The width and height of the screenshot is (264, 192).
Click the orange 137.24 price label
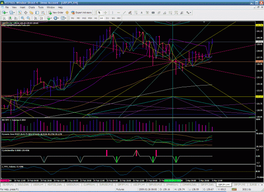pos(259,61)
